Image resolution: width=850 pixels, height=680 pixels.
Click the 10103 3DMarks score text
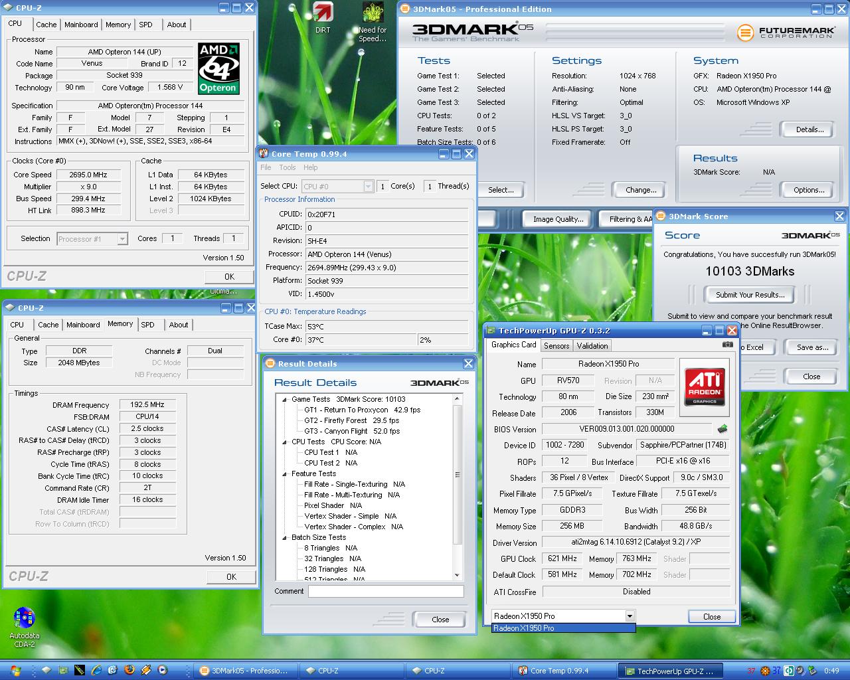click(x=750, y=271)
